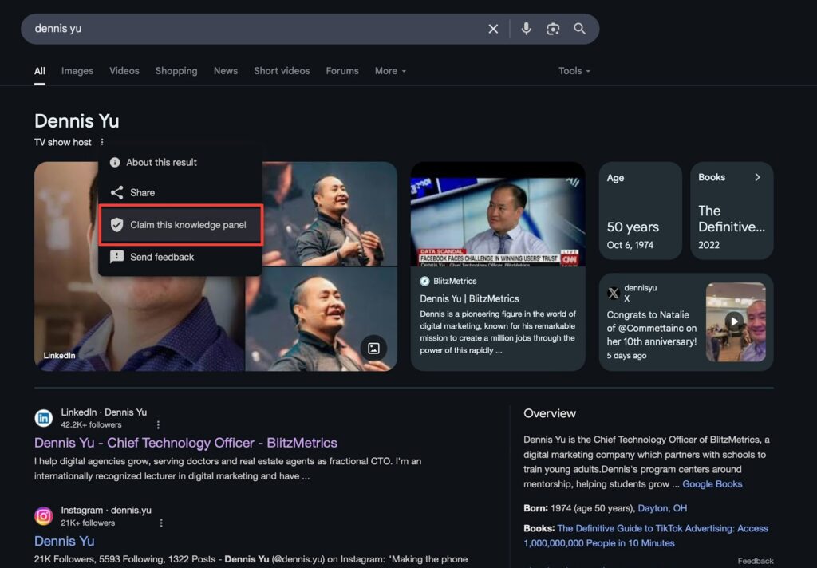Open Dennis Yu Chief Technology Officer link
The image size is (817, 568).
[x=185, y=443]
